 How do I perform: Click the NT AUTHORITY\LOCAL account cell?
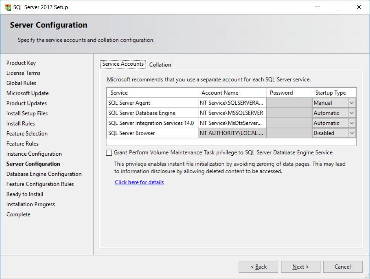click(x=232, y=133)
